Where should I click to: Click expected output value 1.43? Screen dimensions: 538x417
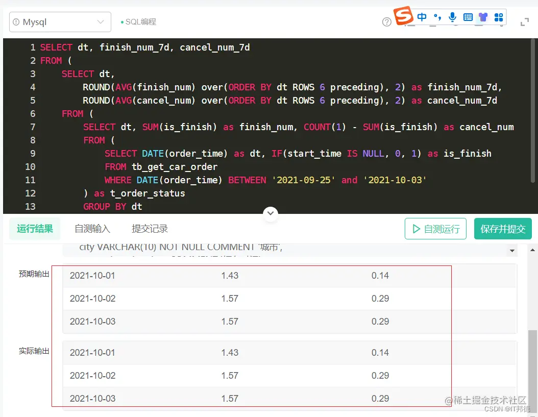coord(230,276)
